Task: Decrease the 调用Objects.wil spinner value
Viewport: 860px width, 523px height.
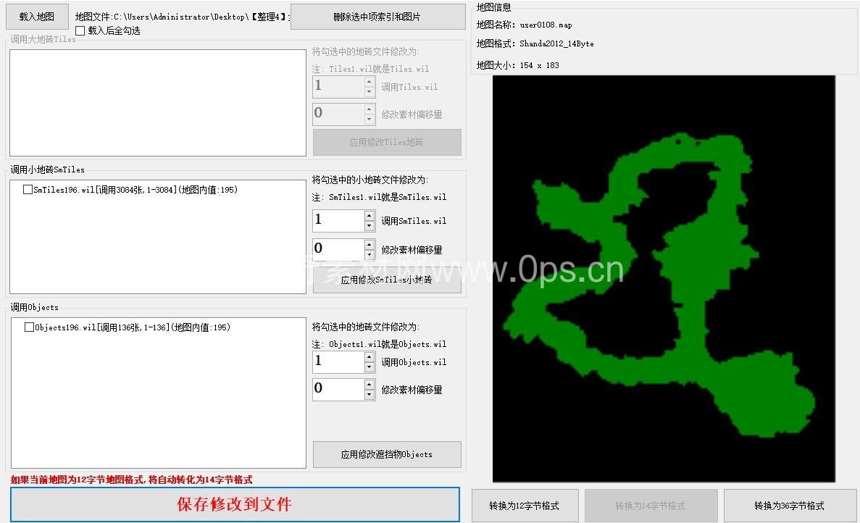Action: (370, 367)
